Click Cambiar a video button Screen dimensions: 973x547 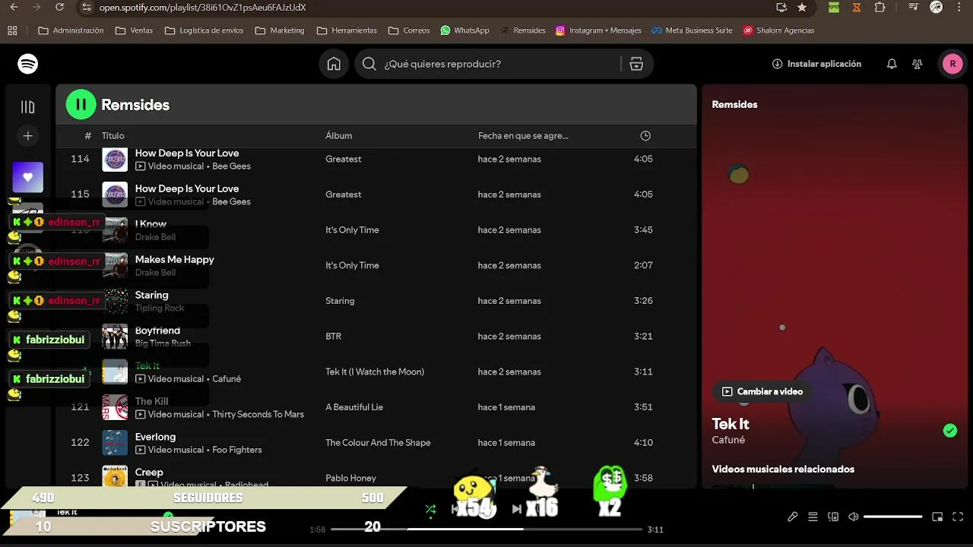coord(762,391)
